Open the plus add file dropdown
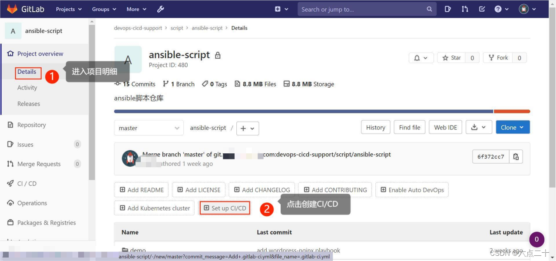 (248, 128)
